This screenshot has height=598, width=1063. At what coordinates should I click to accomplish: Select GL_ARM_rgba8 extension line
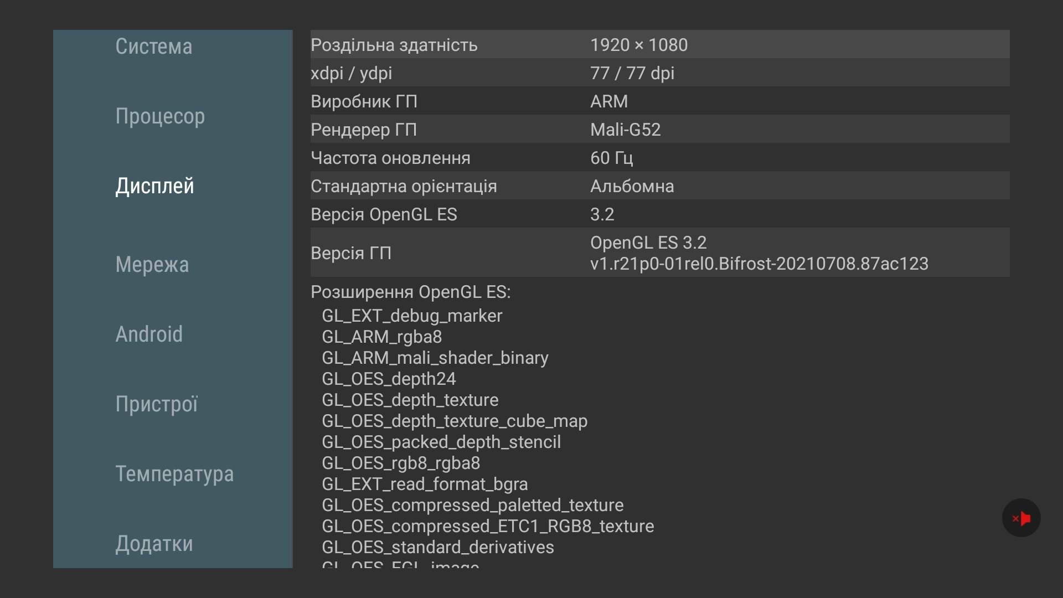pyautogui.click(x=382, y=337)
